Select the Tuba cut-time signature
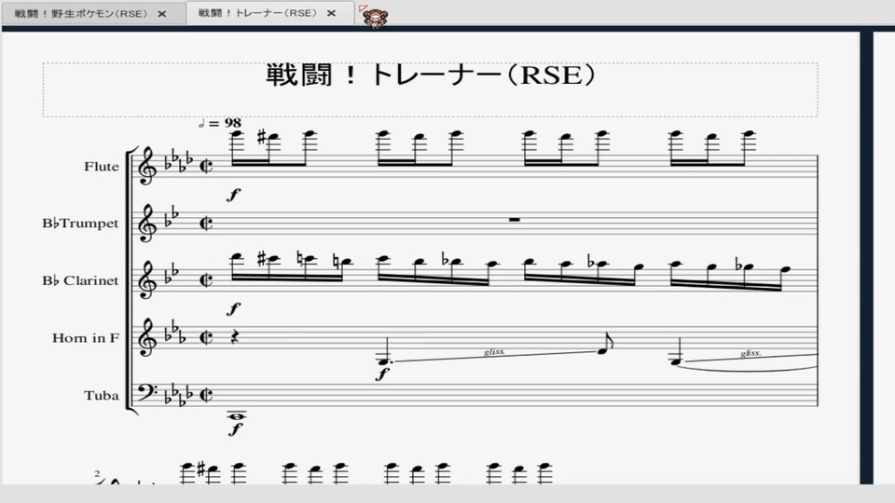The height and width of the screenshot is (503, 895). tap(207, 394)
